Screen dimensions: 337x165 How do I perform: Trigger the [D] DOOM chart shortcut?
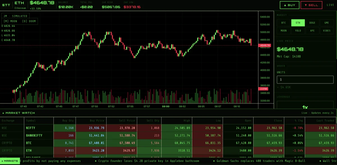point(29,21)
